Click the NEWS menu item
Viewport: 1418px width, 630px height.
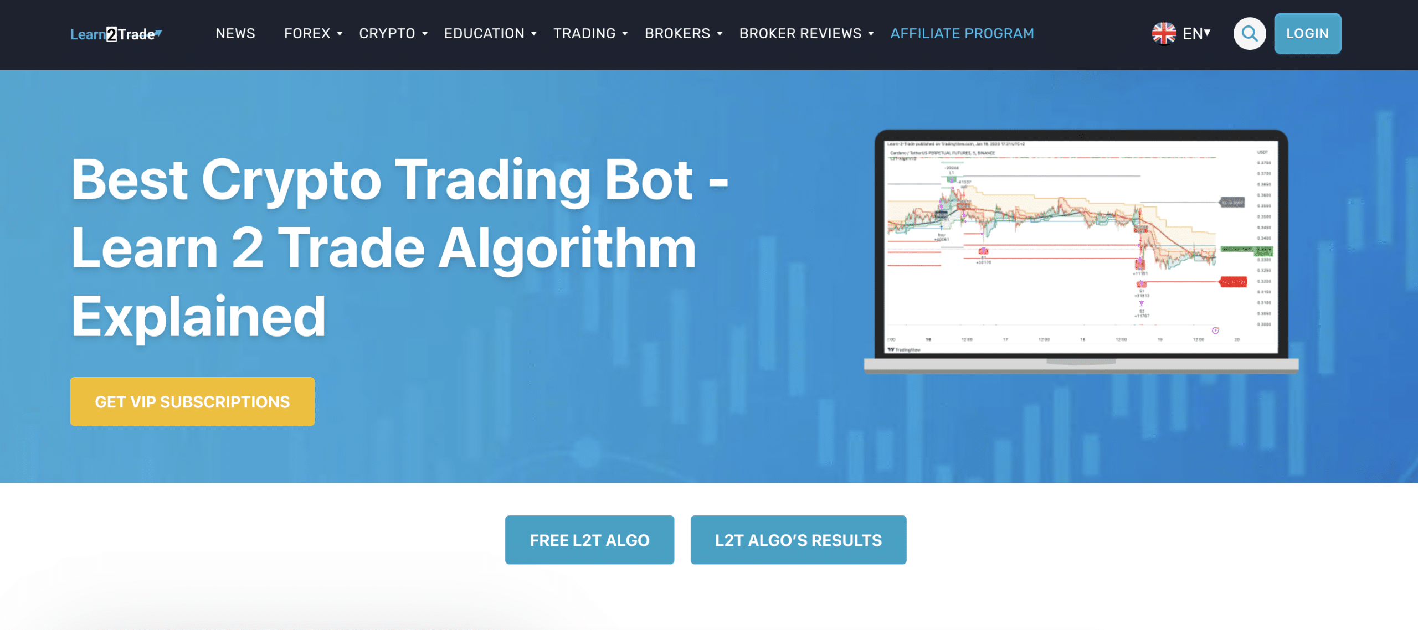click(x=235, y=33)
